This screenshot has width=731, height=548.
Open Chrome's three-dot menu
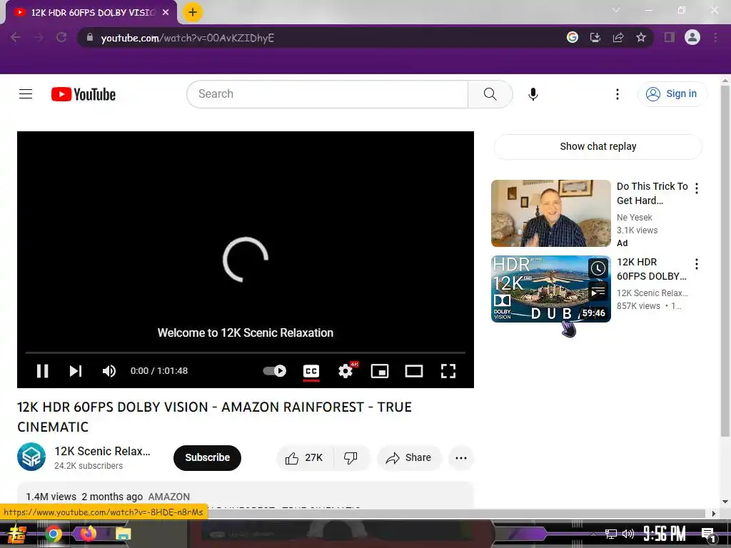(x=715, y=37)
